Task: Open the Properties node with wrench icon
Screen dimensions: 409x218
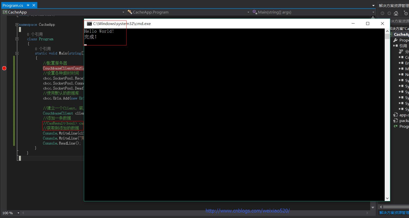Action: coord(401,40)
